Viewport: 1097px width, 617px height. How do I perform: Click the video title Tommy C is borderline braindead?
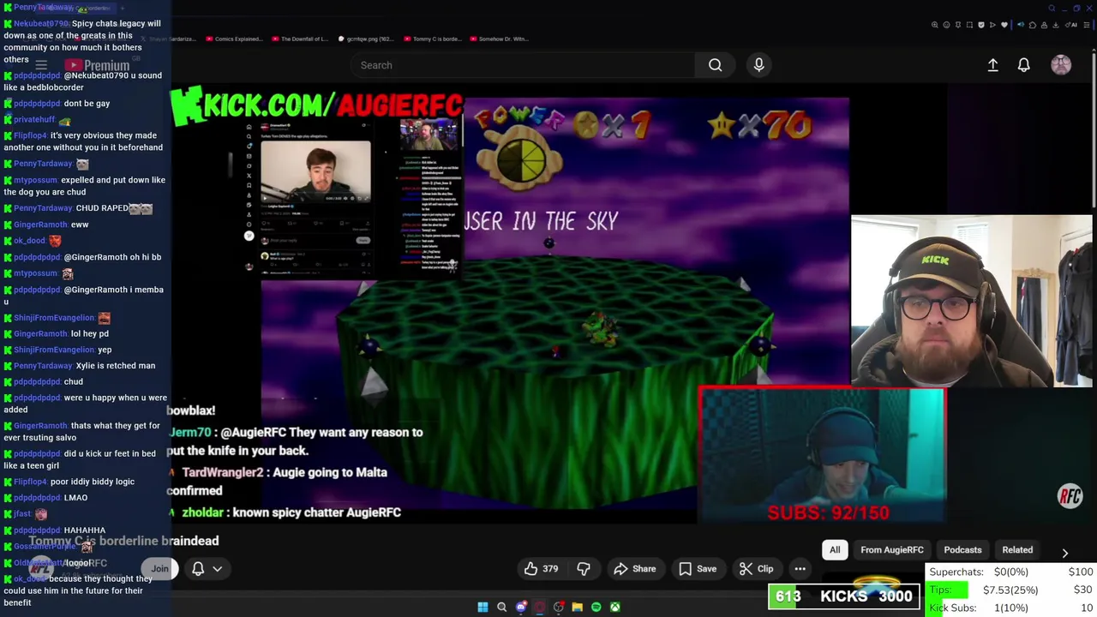click(x=124, y=541)
